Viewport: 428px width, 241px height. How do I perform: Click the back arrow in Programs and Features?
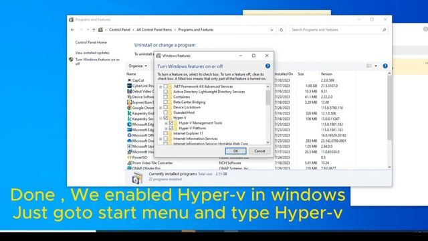[x=73, y=29]
